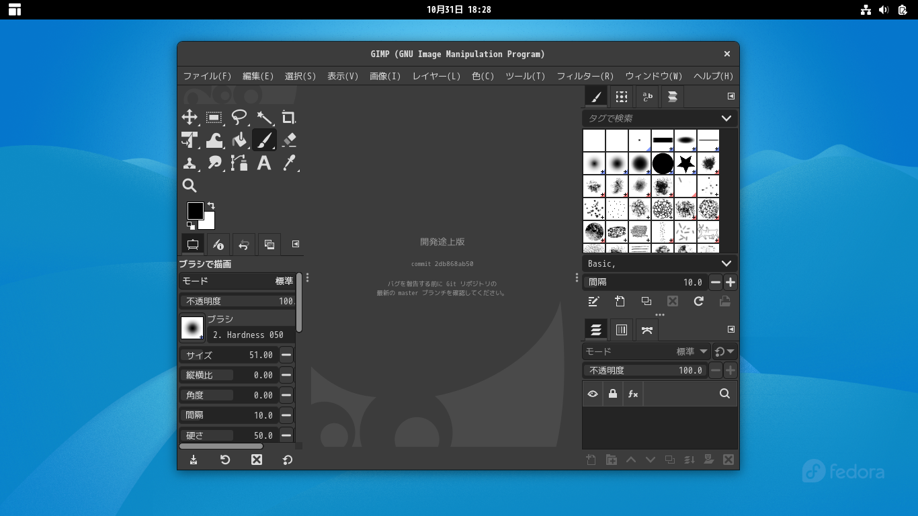This screenshot has height=516, width=918.
Task: Refresh the brushes list
Action: [x=698, y=302]
